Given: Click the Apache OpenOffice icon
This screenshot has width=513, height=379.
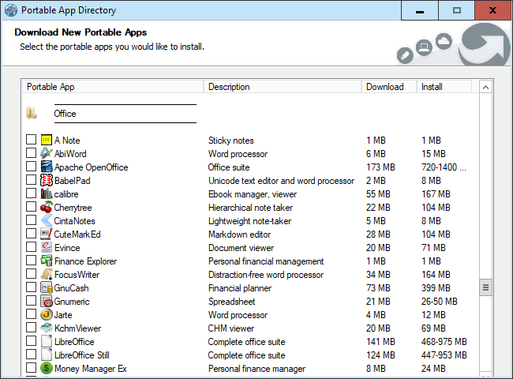Looking at the screenshot, I should pyautogui.click(x=47, y=167).
